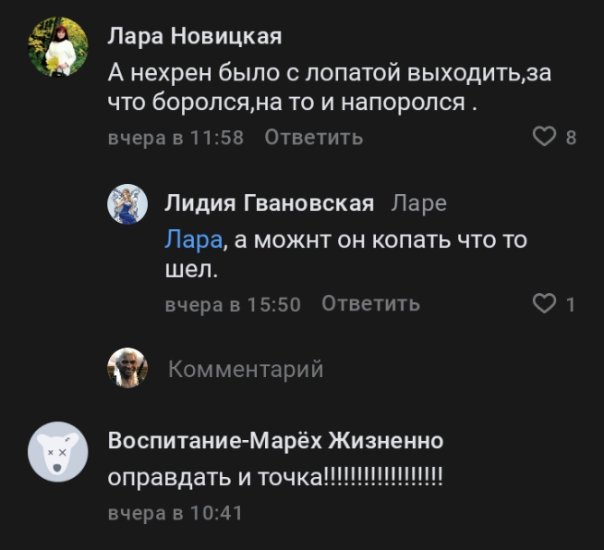Open the Лидия Гвановская author name link
Screen dimensions: 604x550
269,202
